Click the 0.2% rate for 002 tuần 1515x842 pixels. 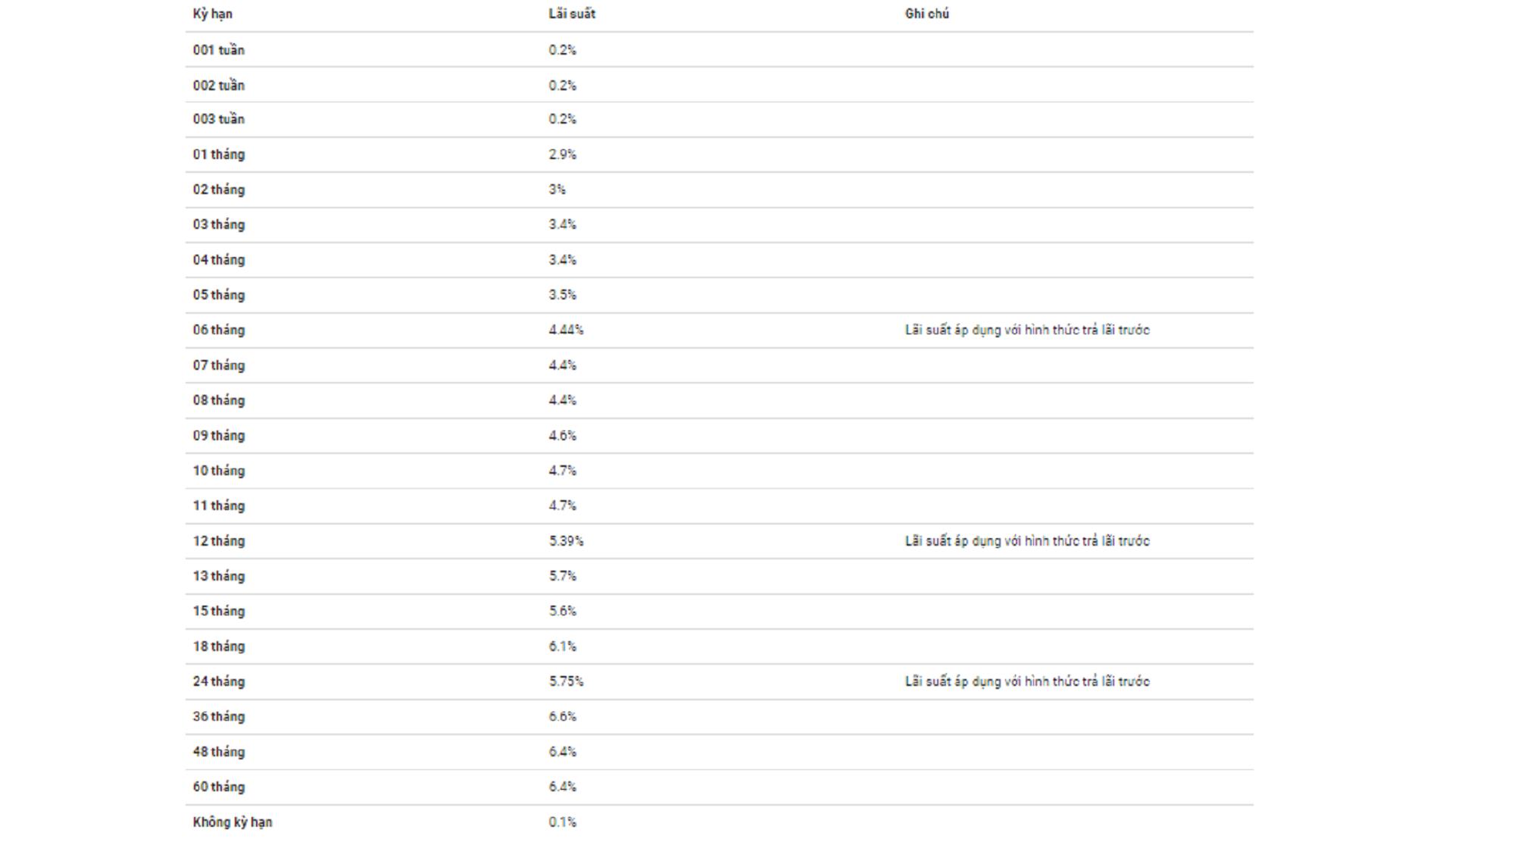click(562, 86)
